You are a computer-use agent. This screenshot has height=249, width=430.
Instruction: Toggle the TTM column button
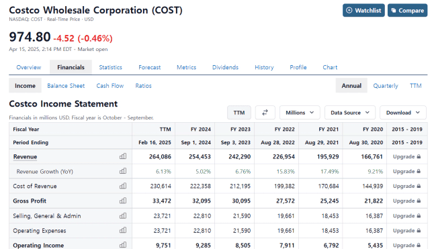(x=239, y=113)
